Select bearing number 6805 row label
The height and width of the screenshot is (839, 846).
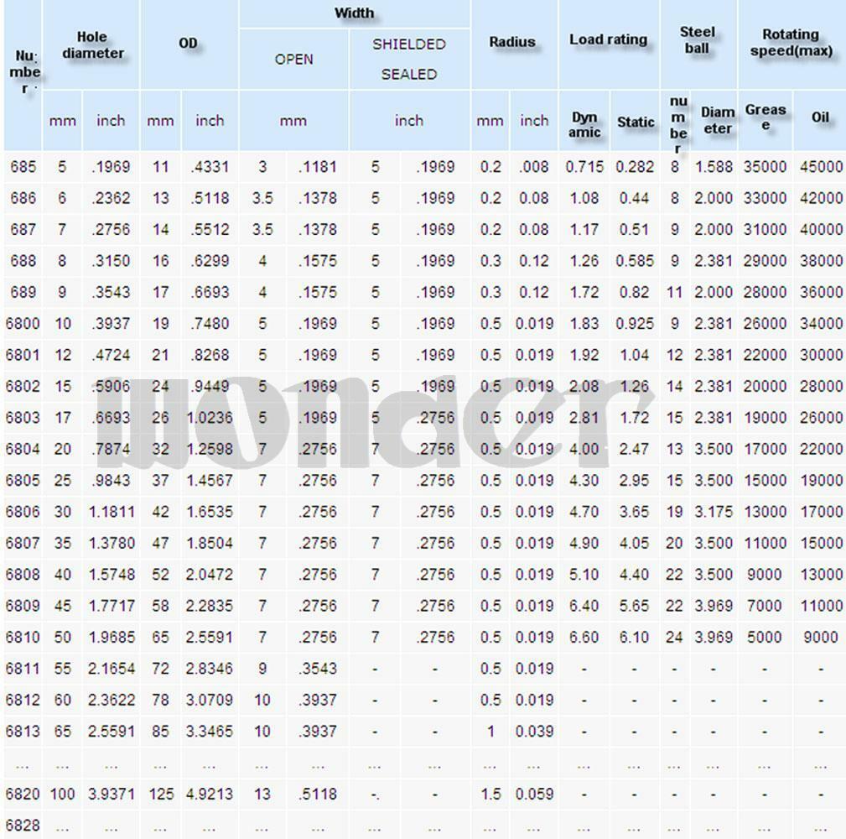[23, 481]
